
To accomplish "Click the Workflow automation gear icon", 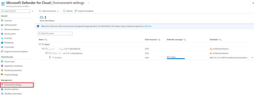I will 2,94.
